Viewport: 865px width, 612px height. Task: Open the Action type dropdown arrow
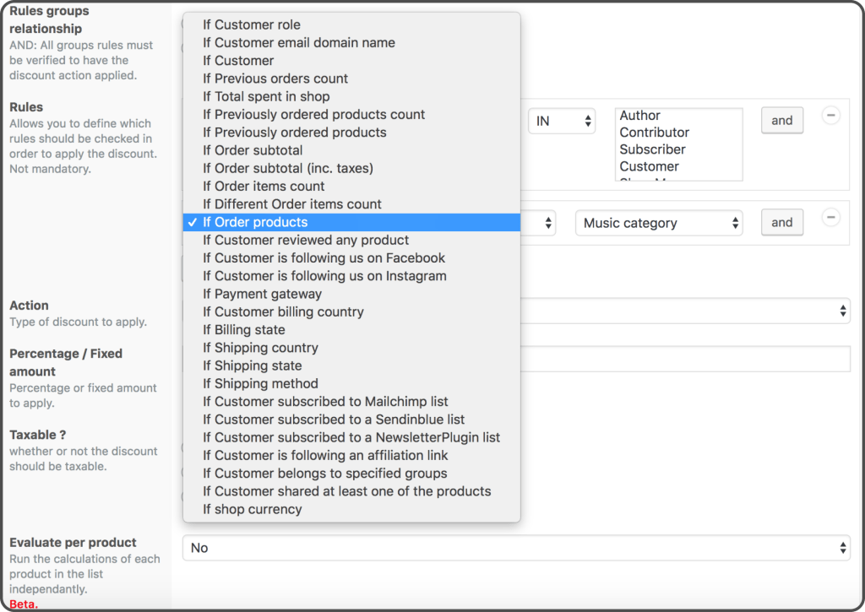pyautogui.click(x=842, y=311)
